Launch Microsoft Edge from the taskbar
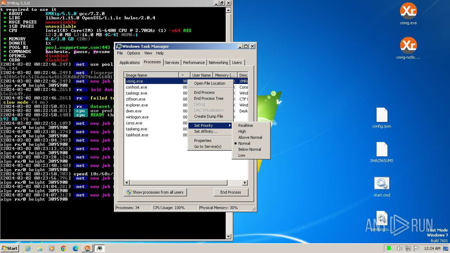Viewport: 450px width, 253px height. point(76,248)
